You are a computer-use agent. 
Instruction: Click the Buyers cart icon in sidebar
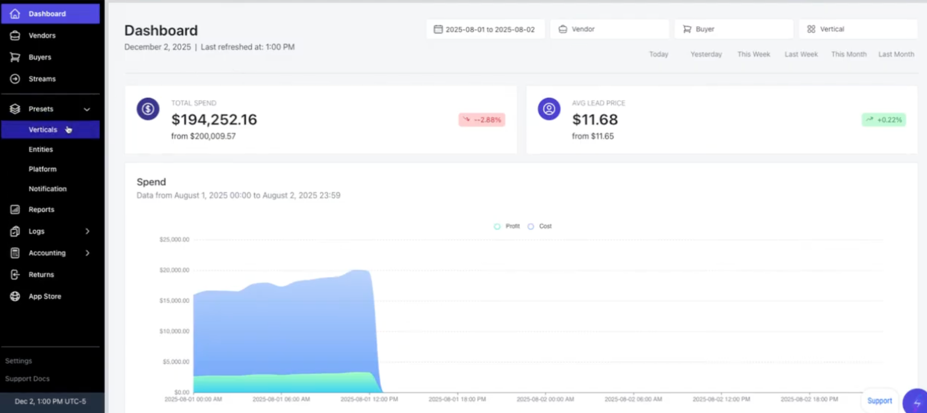point(15,57)
